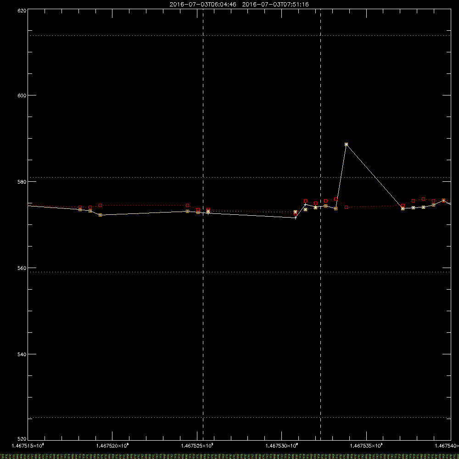Select the left vertical dashed time marker
Image resolution: width=459 pixels, height=459 pixels.
point(203,224)
